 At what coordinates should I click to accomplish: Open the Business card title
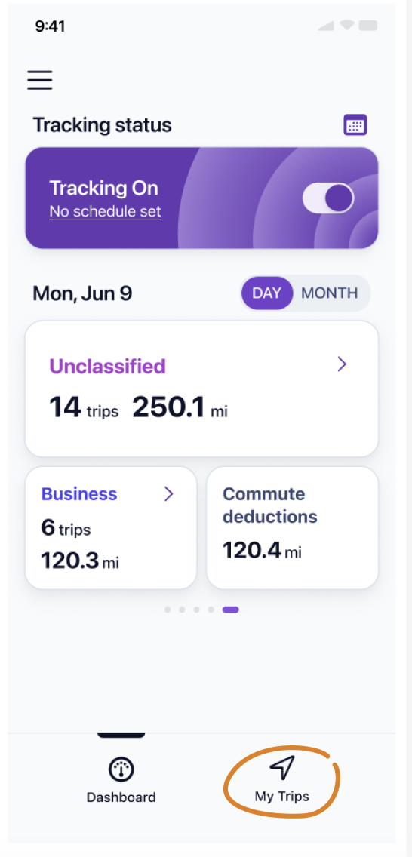coord(79,494)
